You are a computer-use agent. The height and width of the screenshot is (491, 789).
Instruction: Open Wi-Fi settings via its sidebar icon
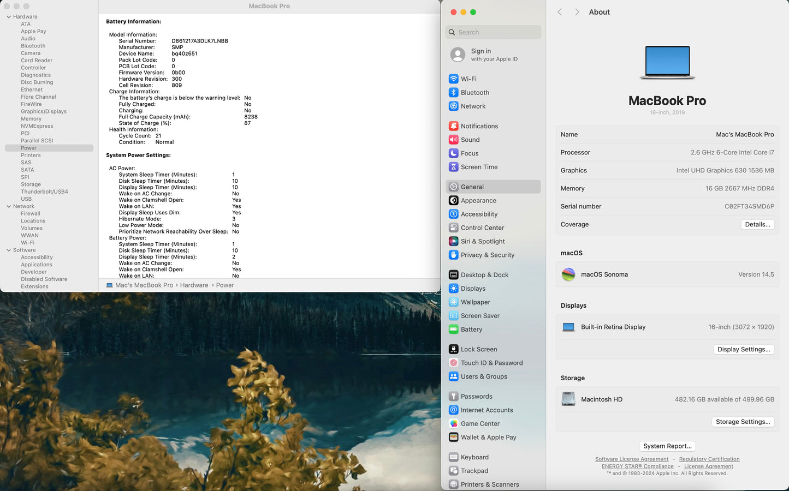[x=453, y=79]
